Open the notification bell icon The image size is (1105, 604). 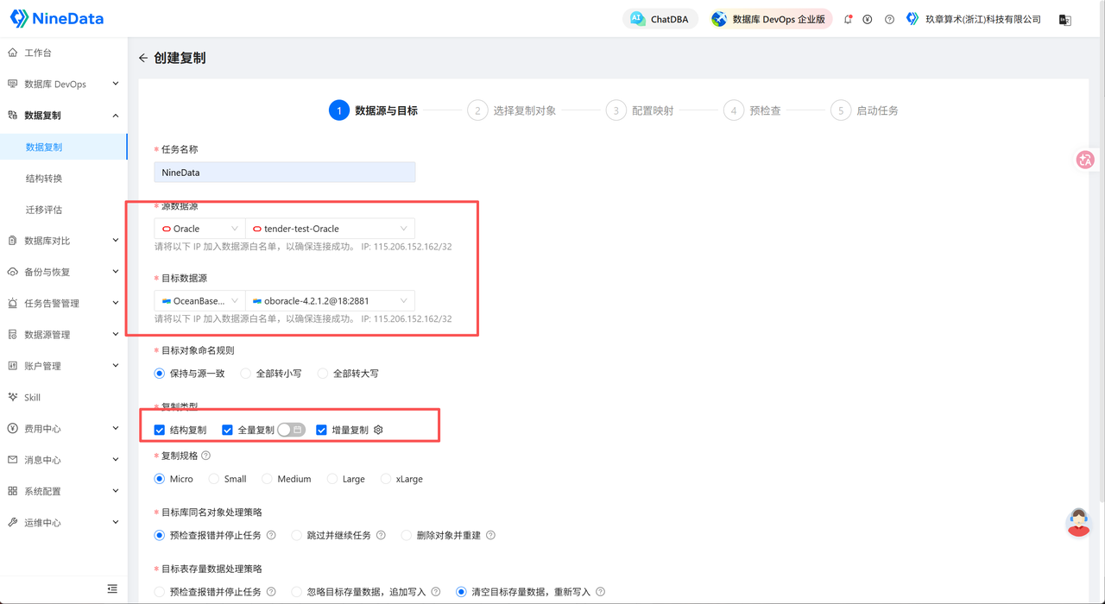coord(848,19)
